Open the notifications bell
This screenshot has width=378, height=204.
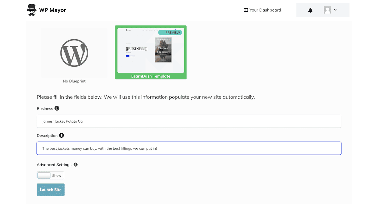click(310, 10)
